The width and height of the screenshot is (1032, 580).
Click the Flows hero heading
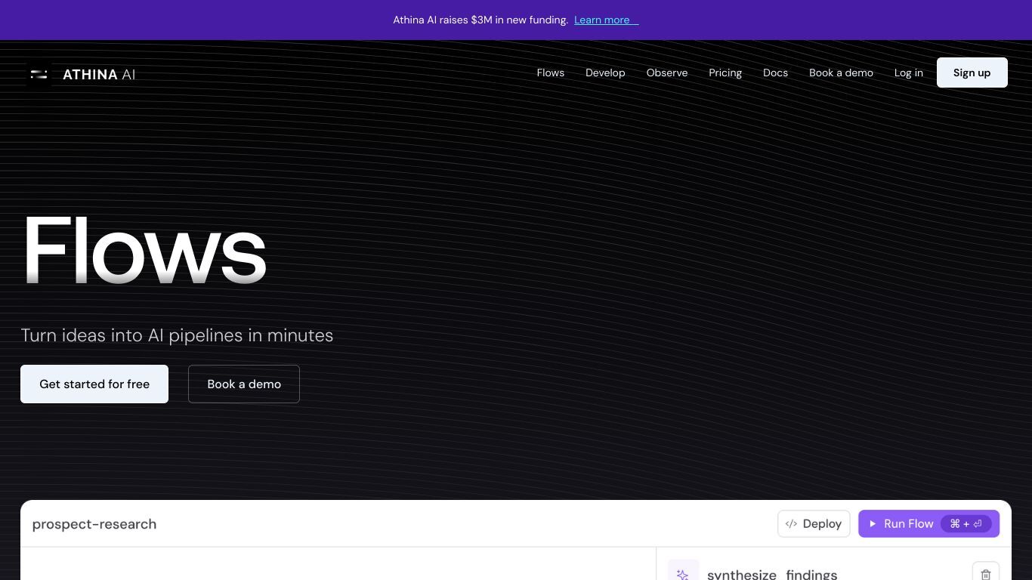click(x=144, y=250)
